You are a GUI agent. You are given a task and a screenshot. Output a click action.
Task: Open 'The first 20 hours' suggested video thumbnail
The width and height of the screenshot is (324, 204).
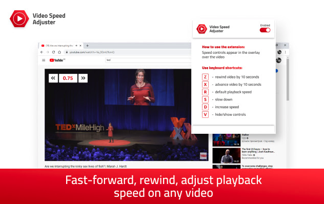tap(227, 155)
